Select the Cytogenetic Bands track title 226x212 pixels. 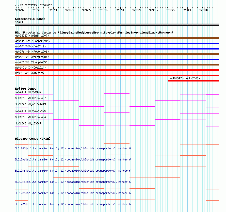click(30, 19)
